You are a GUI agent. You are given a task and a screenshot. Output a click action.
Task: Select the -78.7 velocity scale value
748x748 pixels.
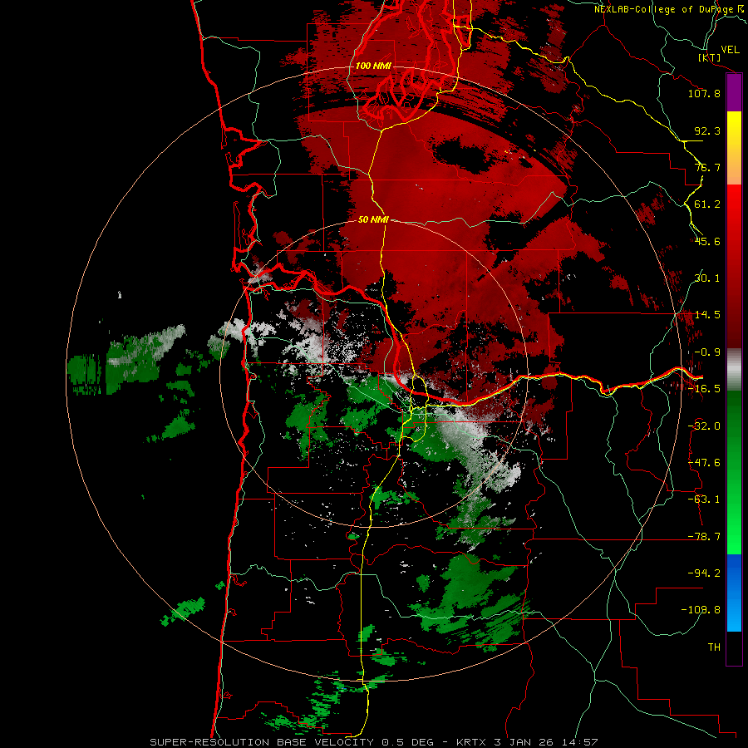coord(704,537)
